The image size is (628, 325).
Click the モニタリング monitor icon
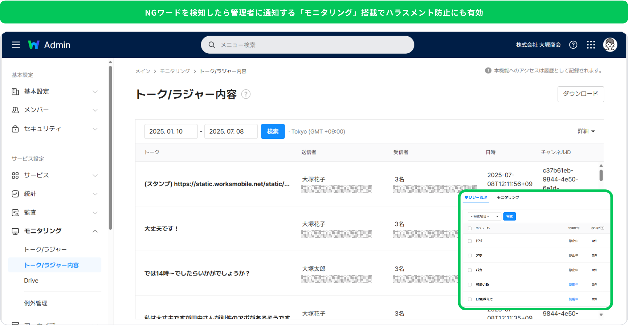click(15, 231)
